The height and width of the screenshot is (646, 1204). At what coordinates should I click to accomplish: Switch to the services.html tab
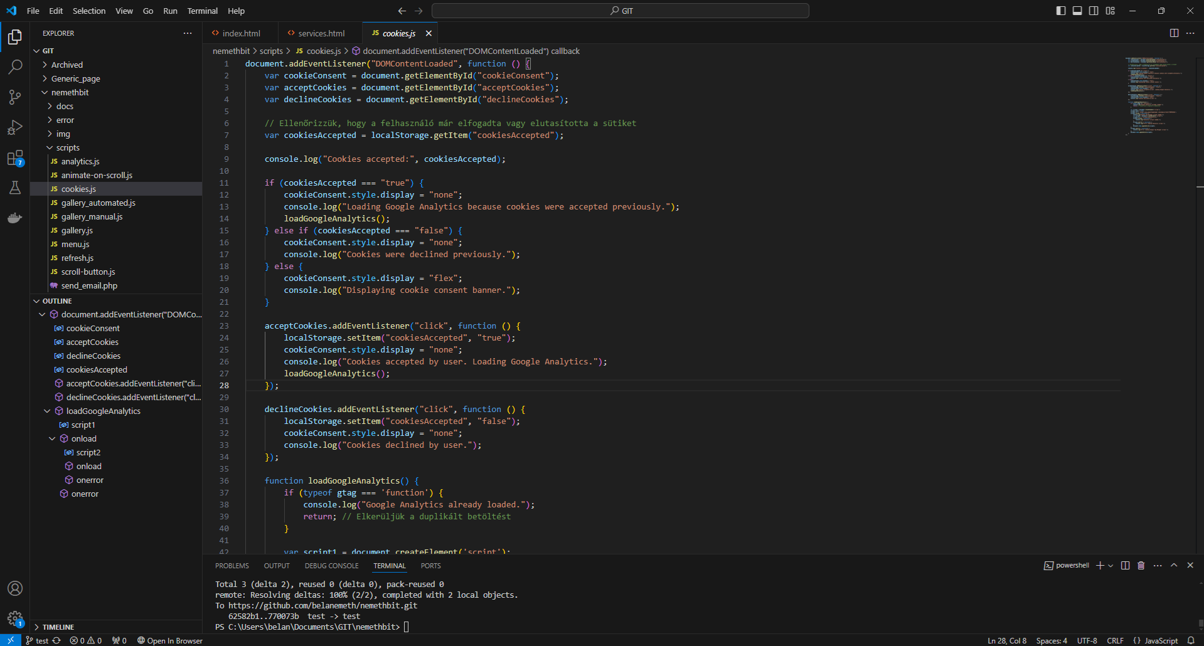pyautogui.click(x=321, y=33)
